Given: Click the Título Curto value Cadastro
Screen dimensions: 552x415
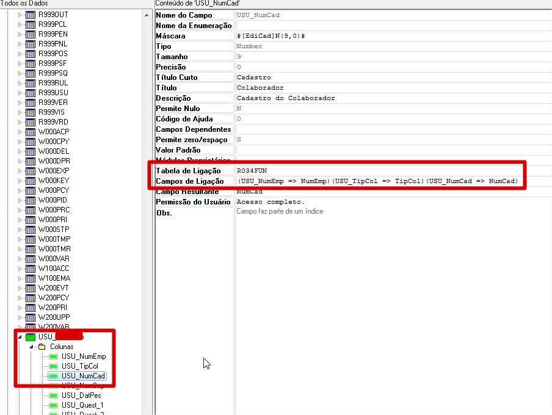Looking at the screenshot, I should tap(253, 78).
